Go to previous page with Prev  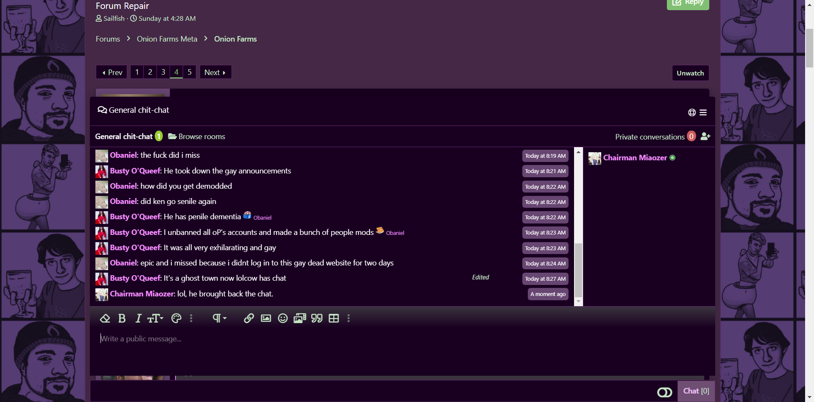coord(112,72)
